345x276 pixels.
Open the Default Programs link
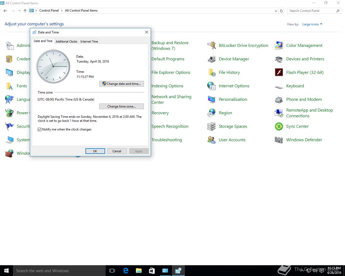coord(168,59)
